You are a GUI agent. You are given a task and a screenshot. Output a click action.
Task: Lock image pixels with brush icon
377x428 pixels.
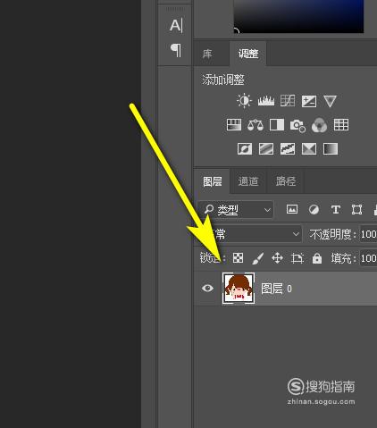pos(257,258)
